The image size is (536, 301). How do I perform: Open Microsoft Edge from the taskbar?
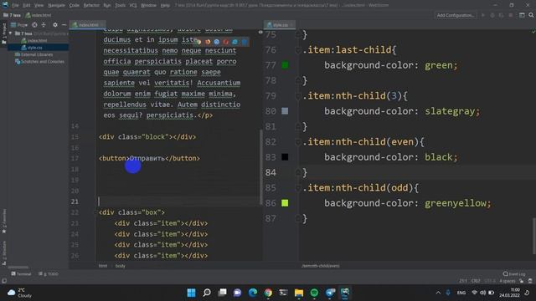(253, 293)
